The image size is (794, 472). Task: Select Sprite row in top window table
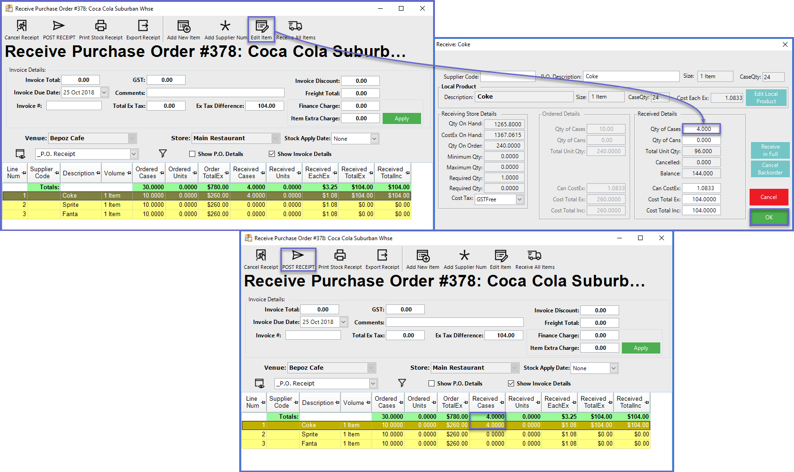[x=207, y=205]
